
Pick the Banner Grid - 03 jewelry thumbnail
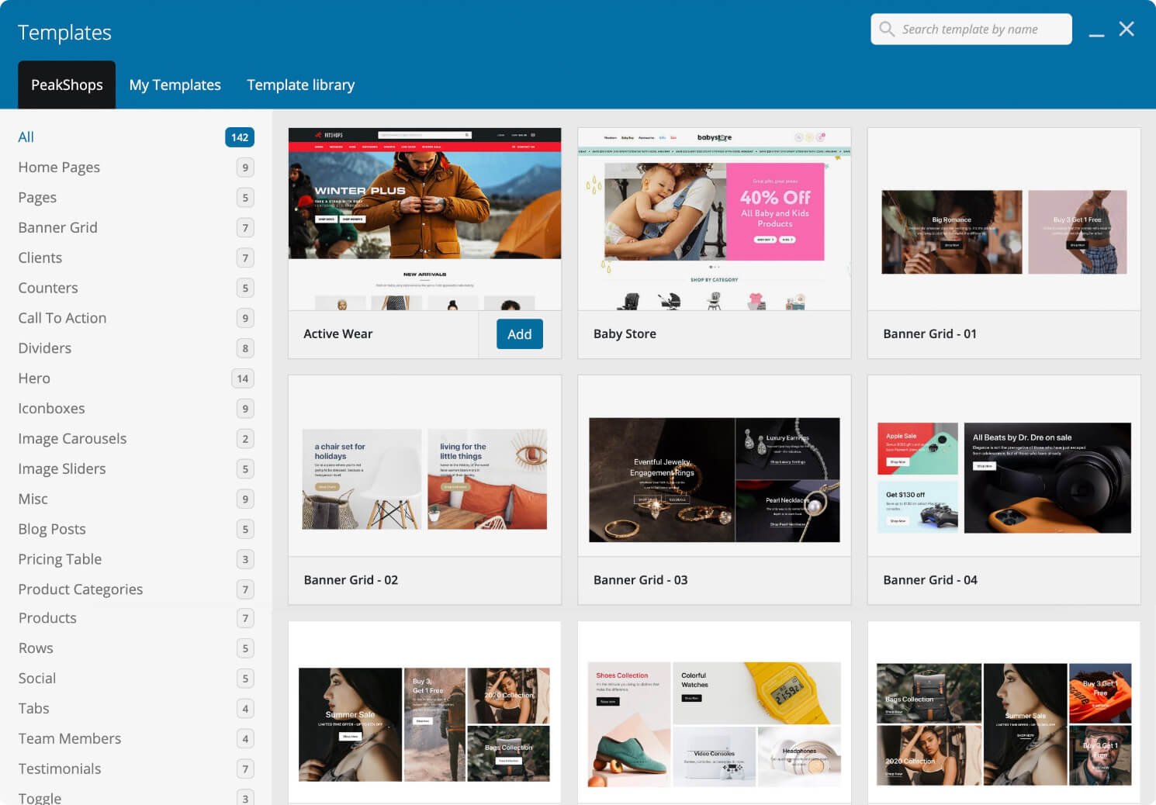[714, 479]
